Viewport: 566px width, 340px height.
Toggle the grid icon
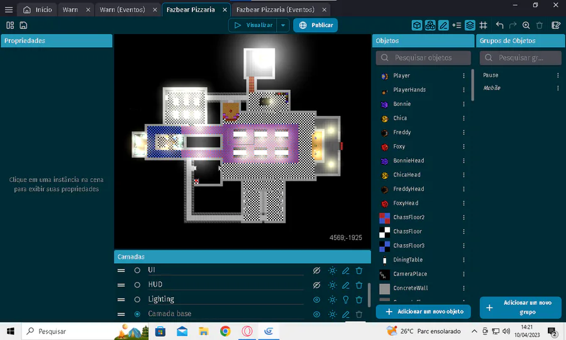click(484, 25)
